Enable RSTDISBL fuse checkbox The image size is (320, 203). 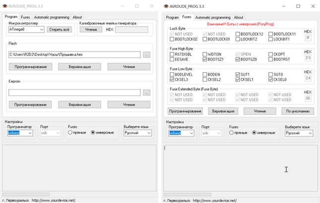pyautogui.click(x=172, y=54)
